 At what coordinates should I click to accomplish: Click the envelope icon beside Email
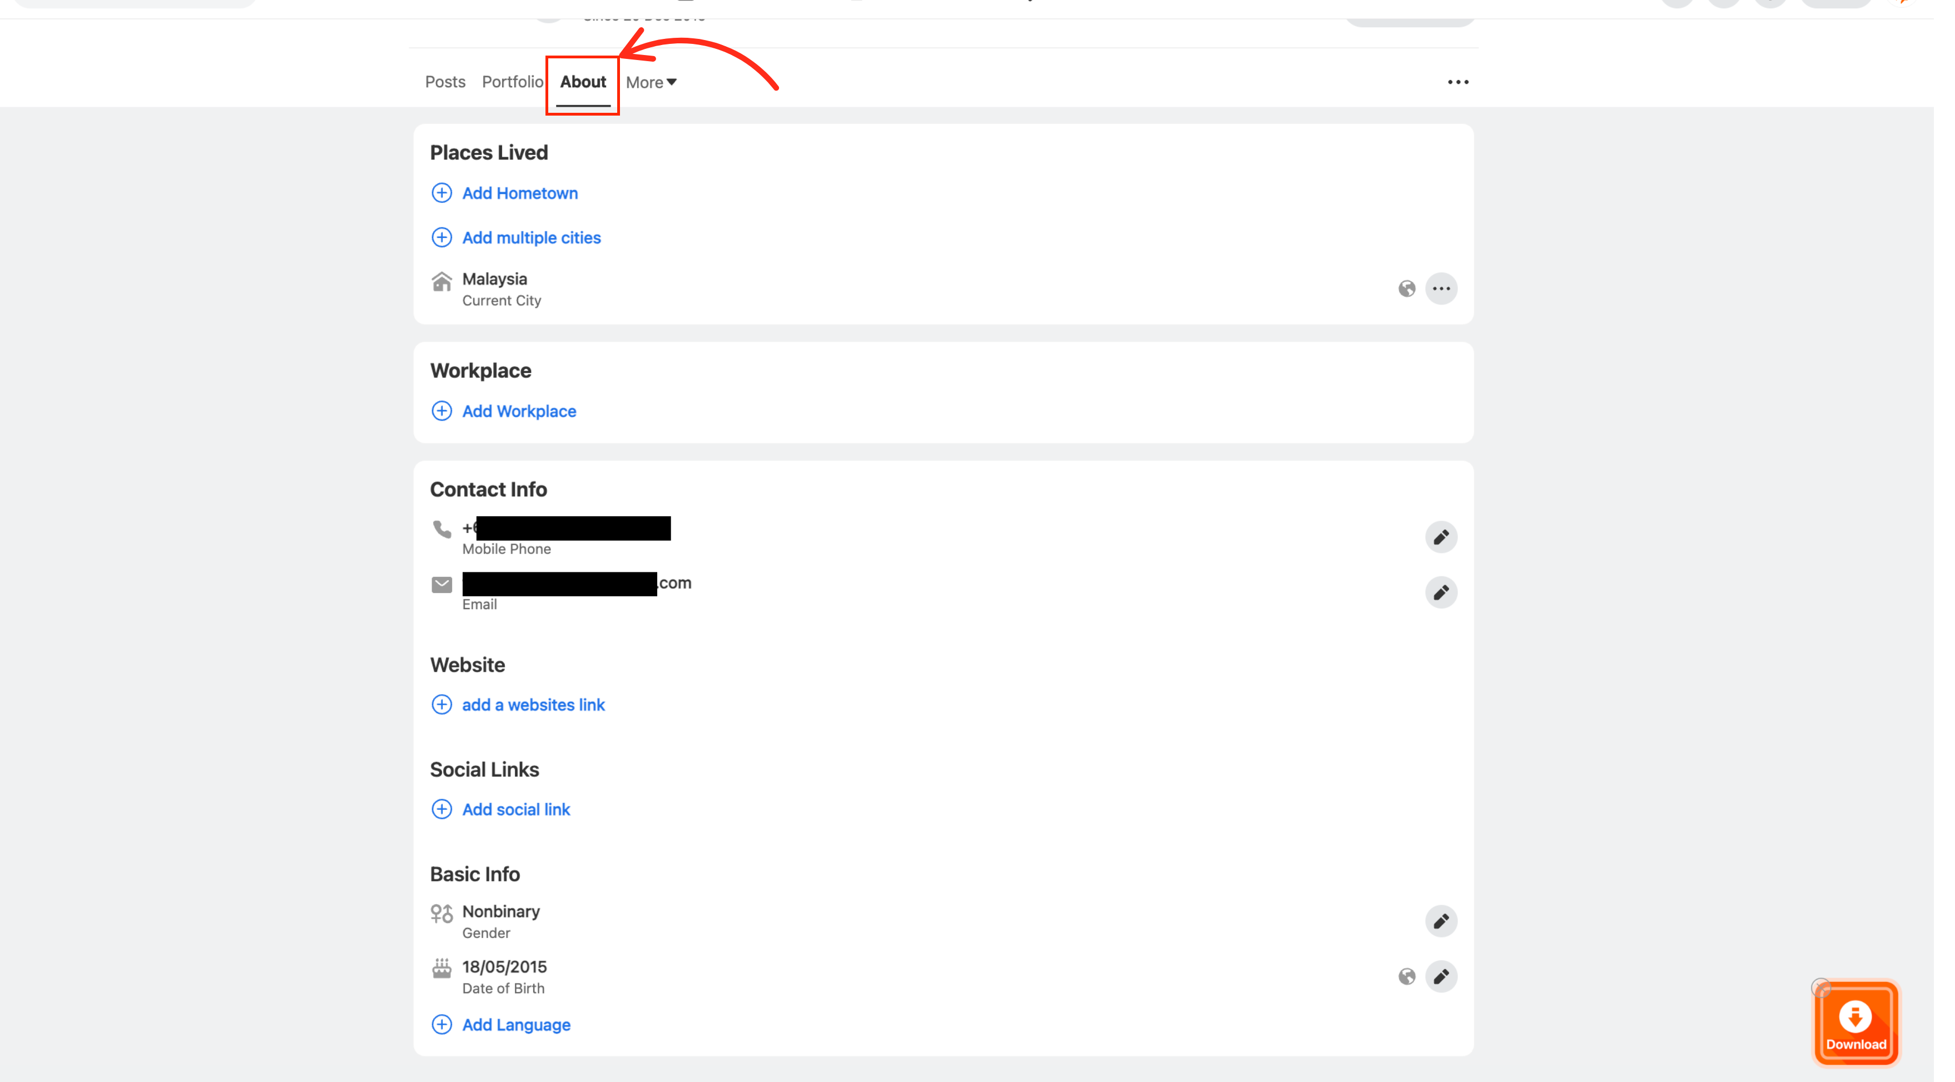(x=441, y=584)
